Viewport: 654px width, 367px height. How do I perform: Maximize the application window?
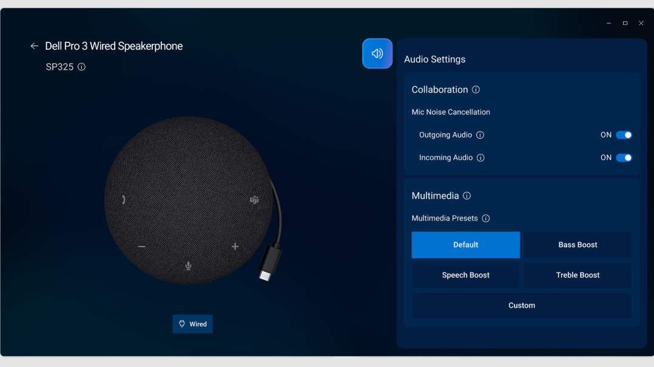625,24
